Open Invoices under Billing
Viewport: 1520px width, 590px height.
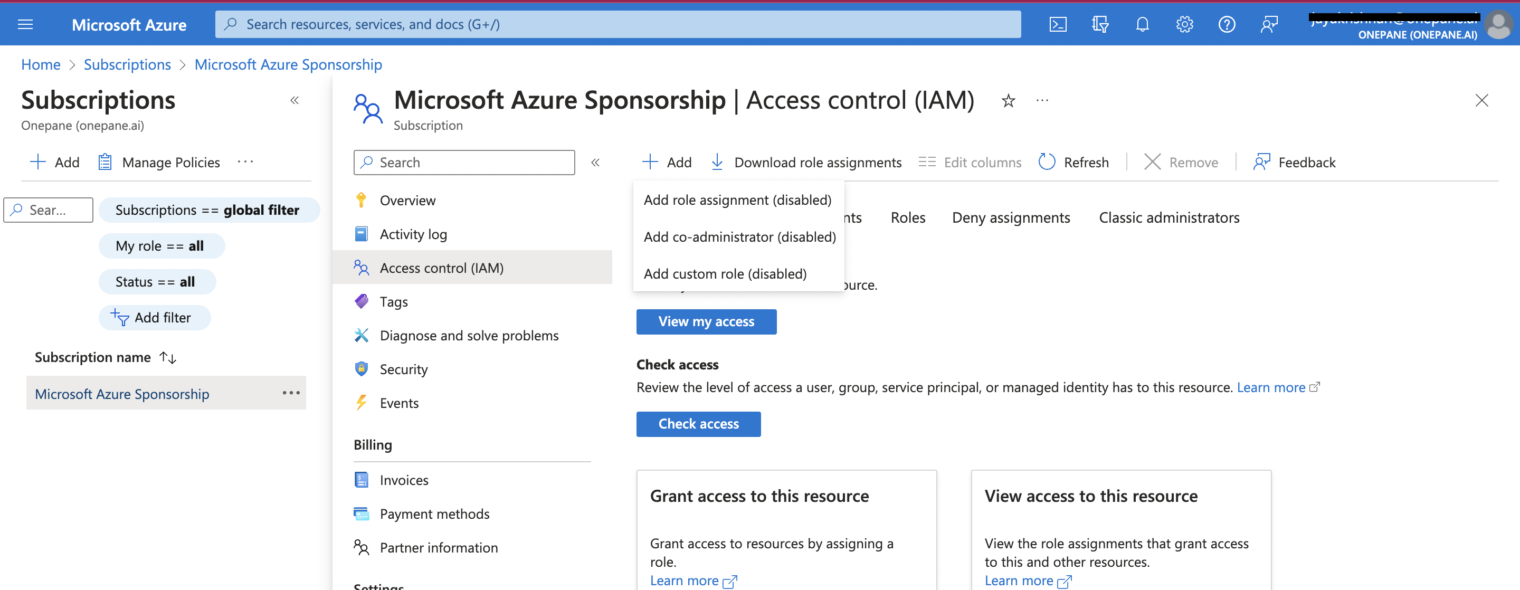click(472, 480)
